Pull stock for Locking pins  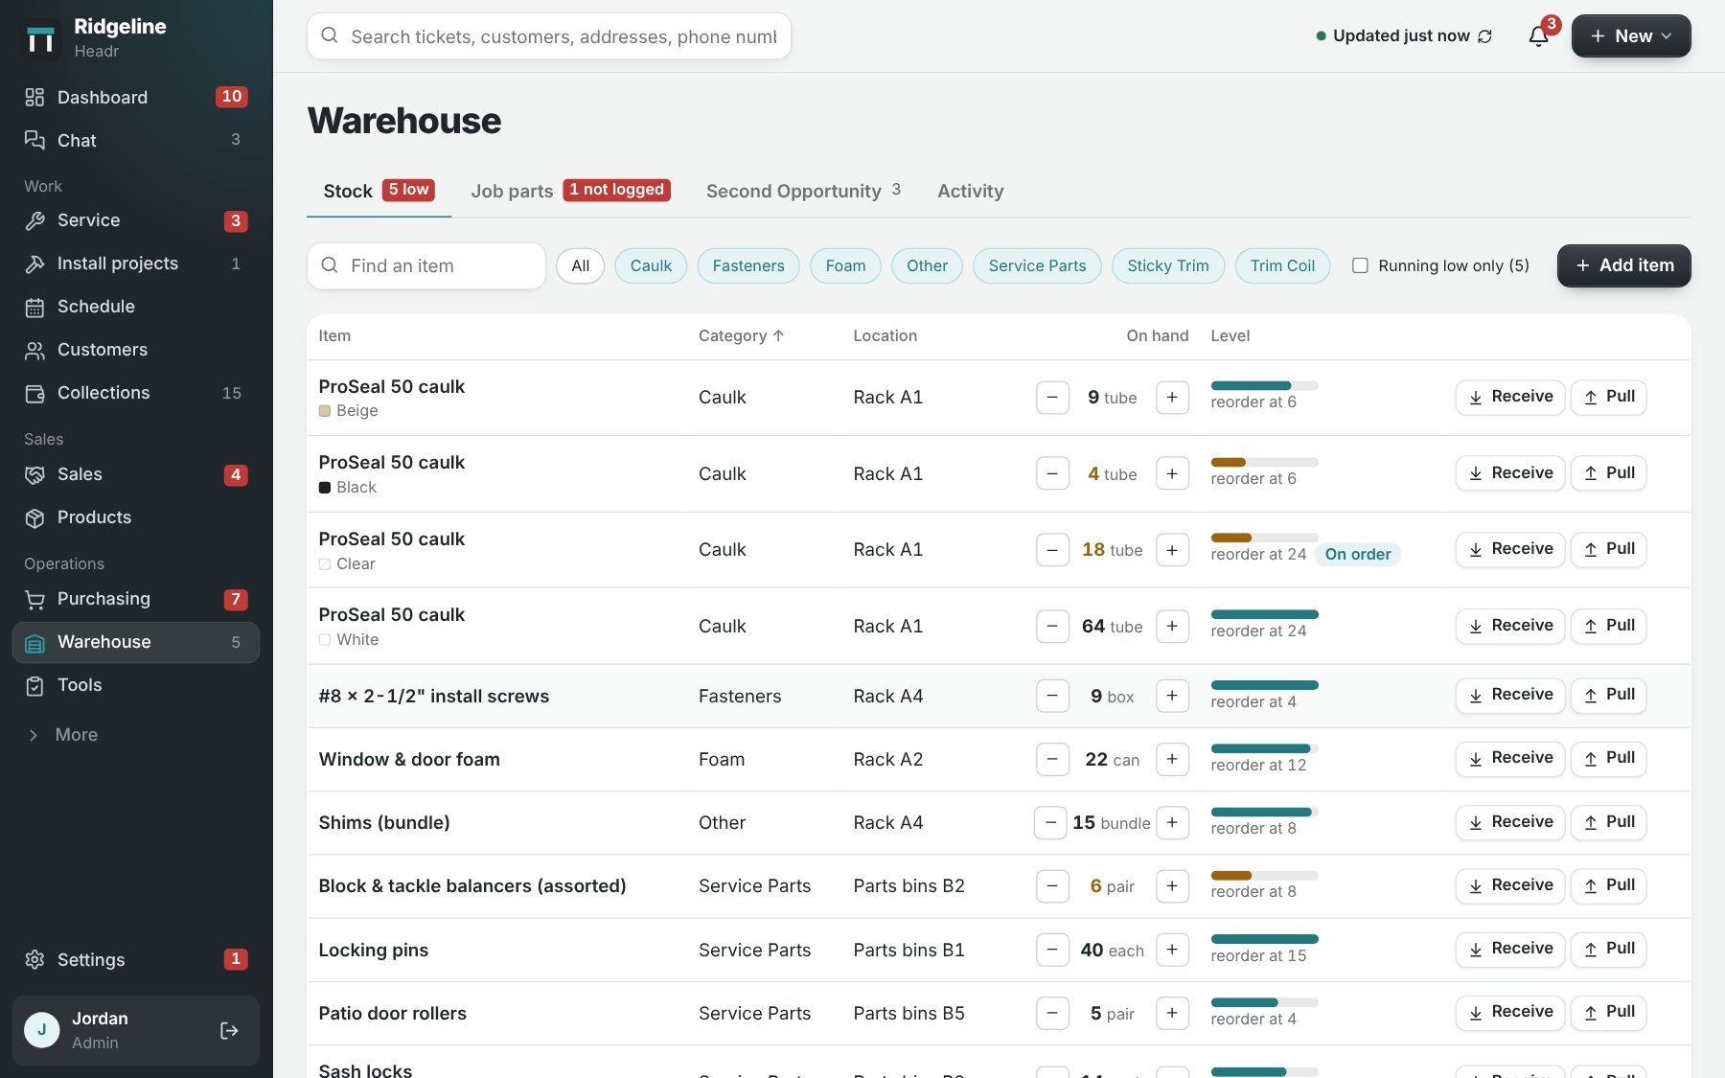(1608, 949)
